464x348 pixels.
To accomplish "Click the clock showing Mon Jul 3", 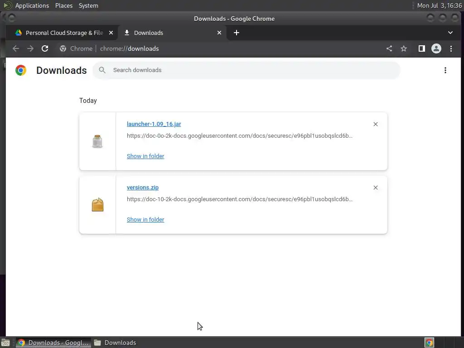I will click(439, 5).
